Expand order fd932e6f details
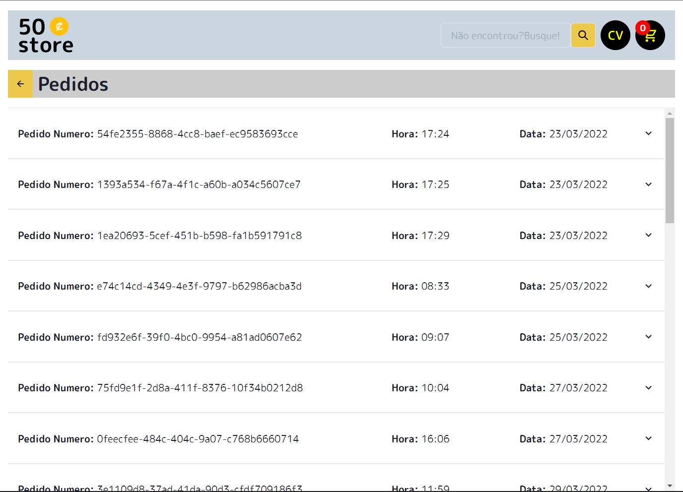The width and height of the screenshot is (683, 492). [648, 337]
